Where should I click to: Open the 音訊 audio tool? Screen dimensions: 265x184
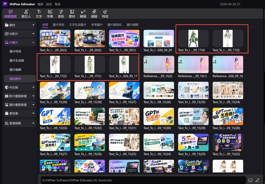61,14
